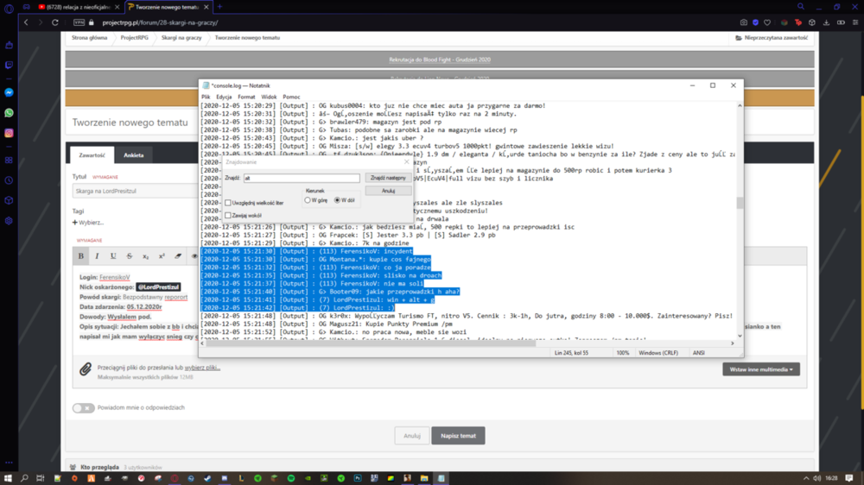
Task: Open 'ProjectRPG' breadcrumb link
Action: [135, 38]
